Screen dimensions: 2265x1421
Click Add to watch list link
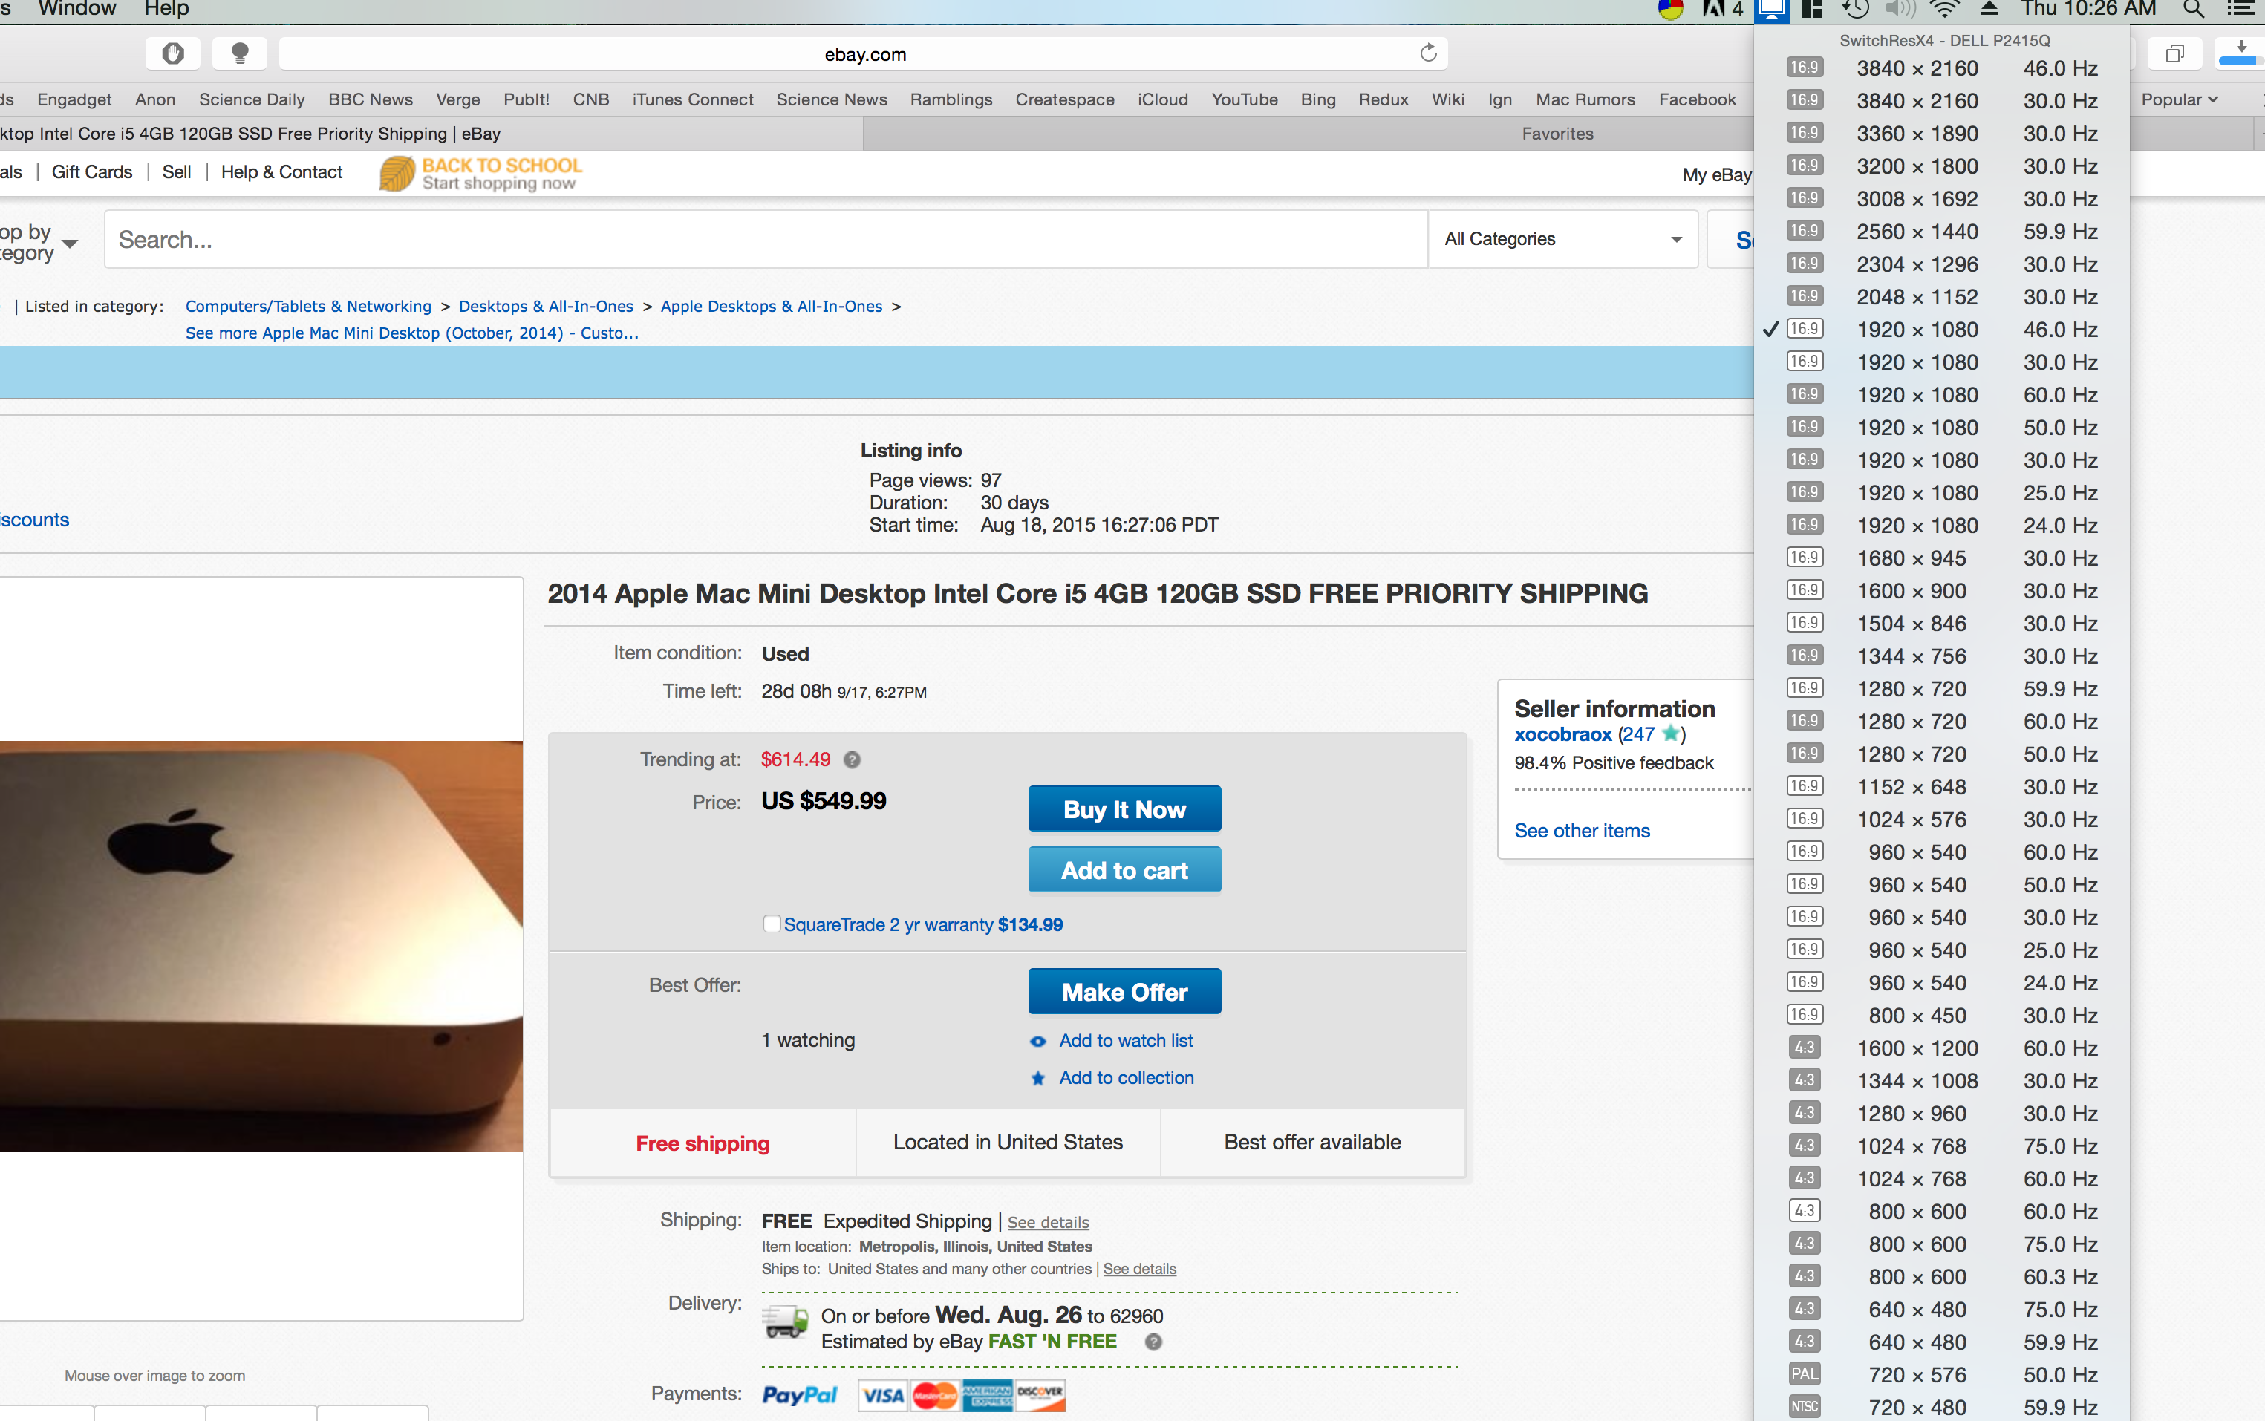pos(1126,1040)
